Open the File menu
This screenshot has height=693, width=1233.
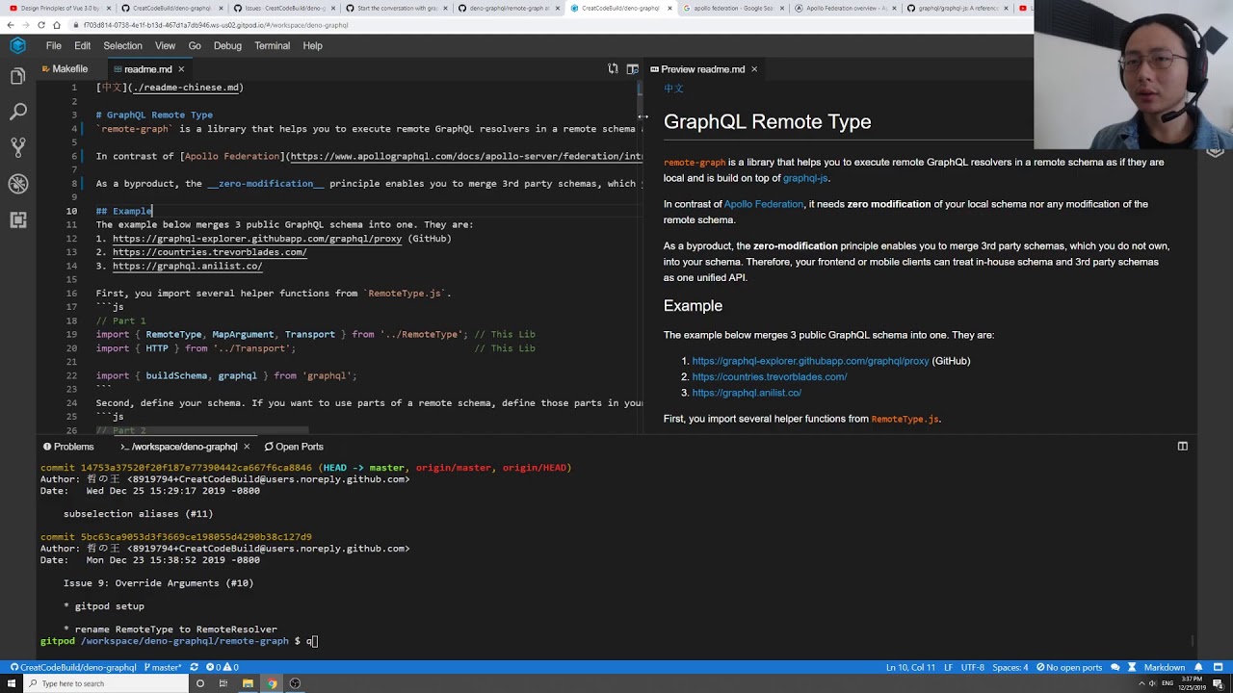pyautogui.click(x=54, y=45)
